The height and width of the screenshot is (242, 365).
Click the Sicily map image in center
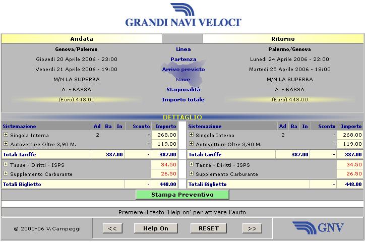(182, 77)
